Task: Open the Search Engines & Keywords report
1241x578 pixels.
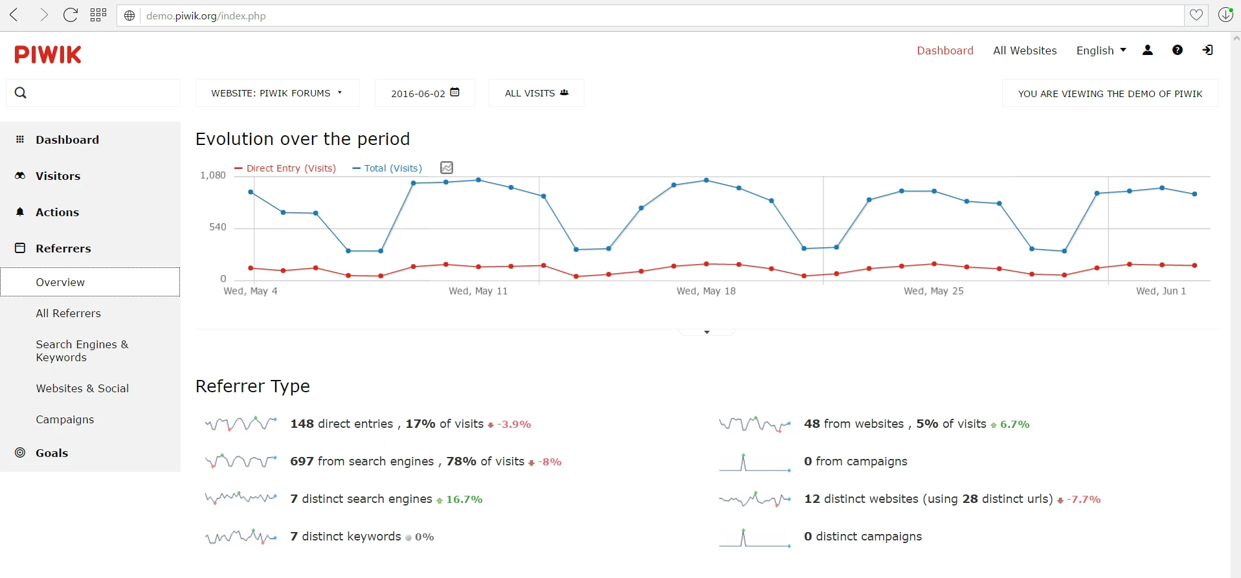Action: click(82, 351)
